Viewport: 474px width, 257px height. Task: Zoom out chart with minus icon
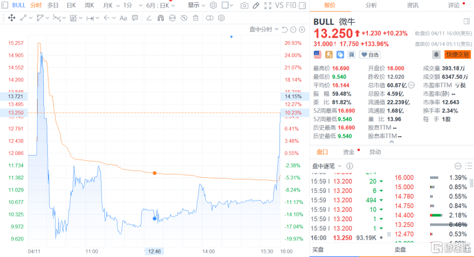pos(293,30)
